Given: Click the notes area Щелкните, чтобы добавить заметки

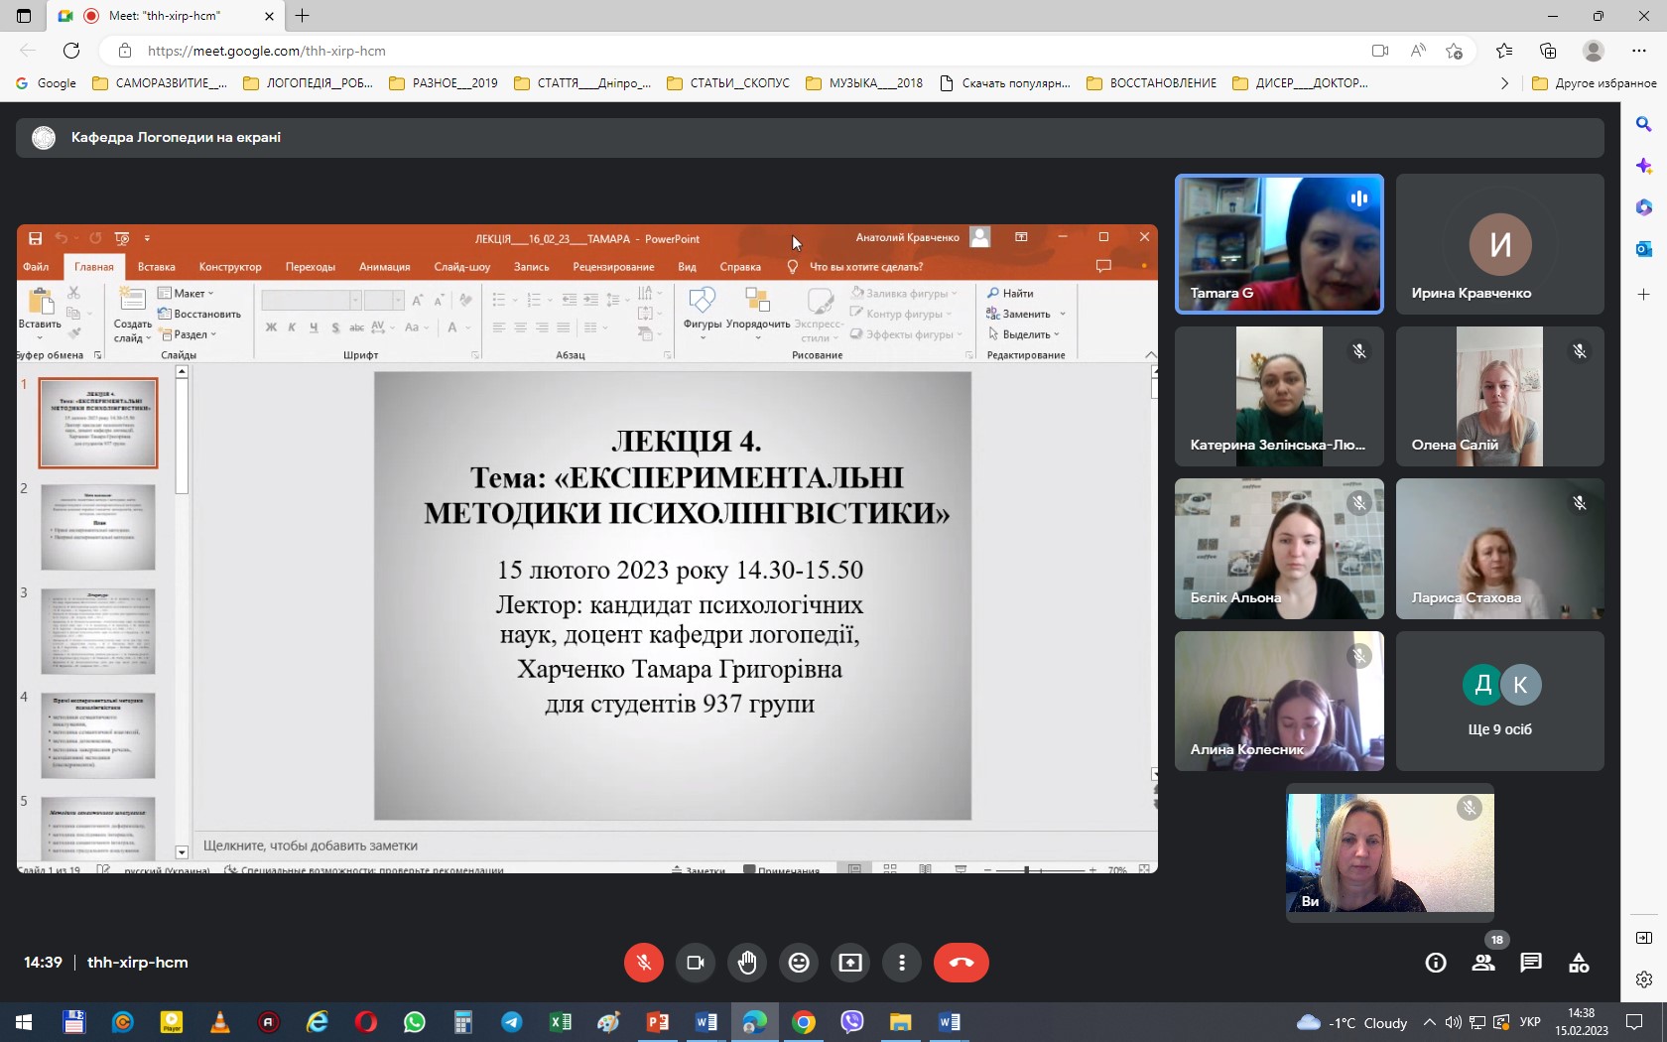Looking at the screenshot, I should click(x=311, y=846).
